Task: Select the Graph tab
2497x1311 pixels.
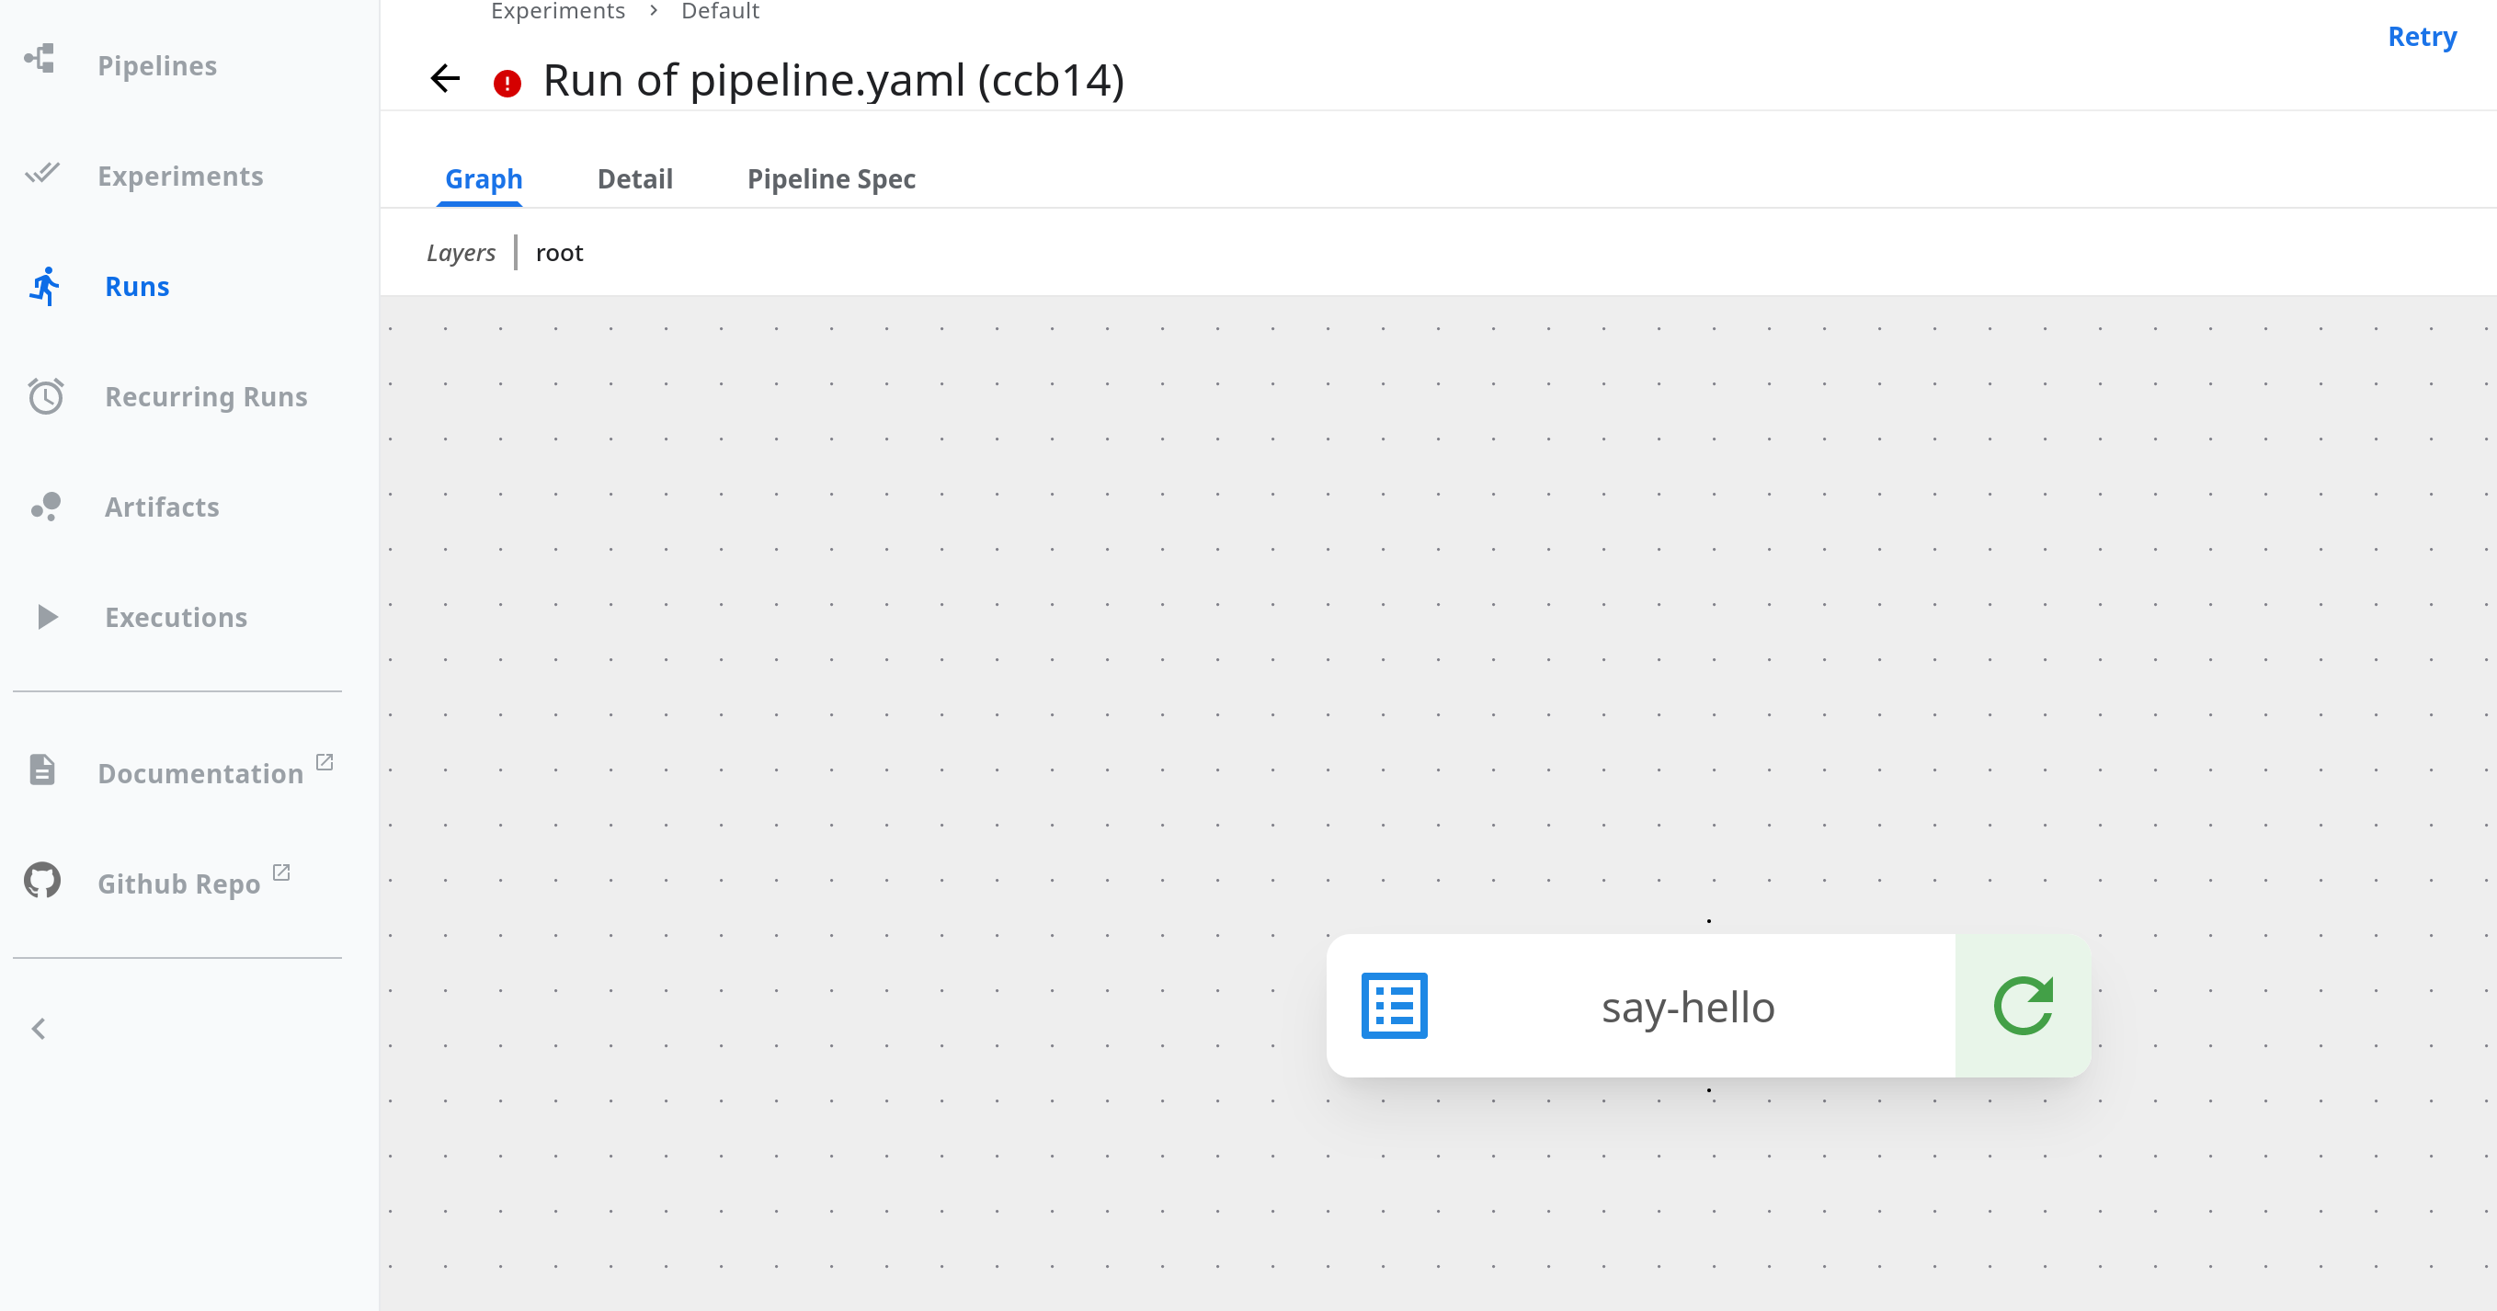Action: click(x=484, y=179)
